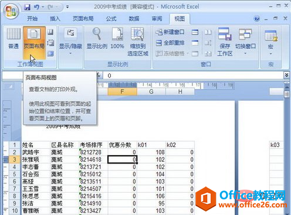Open the 页面布局 ribbon tab

[x=83, y=19]
